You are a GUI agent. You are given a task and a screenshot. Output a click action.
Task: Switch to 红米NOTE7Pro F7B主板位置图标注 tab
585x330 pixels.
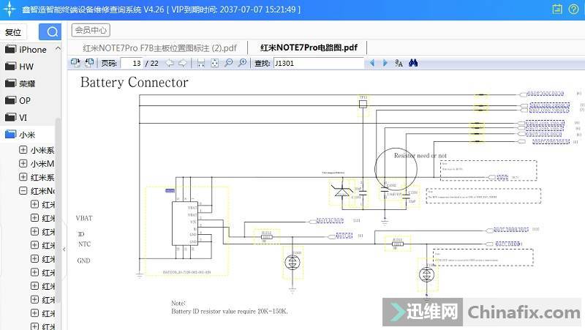159,48
